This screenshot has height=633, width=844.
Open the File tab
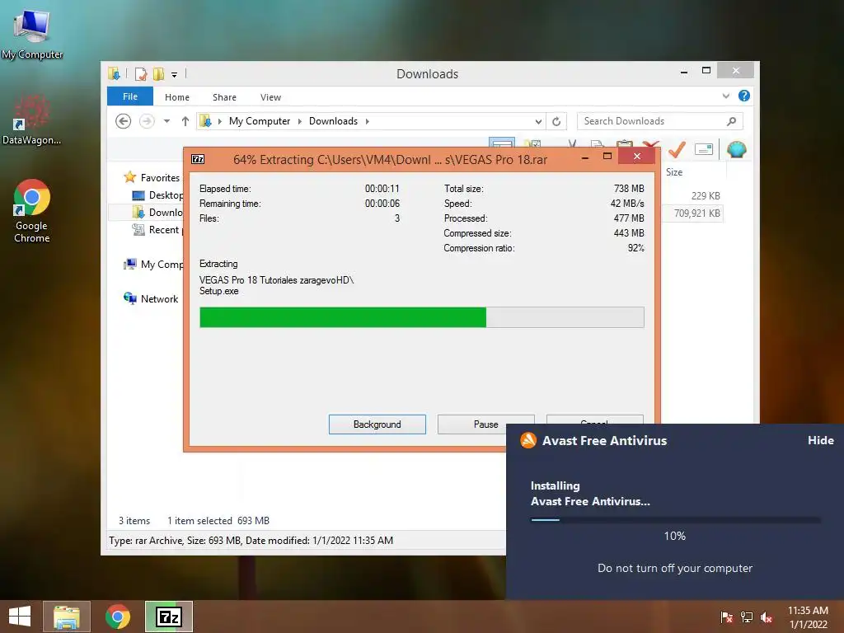130,96
